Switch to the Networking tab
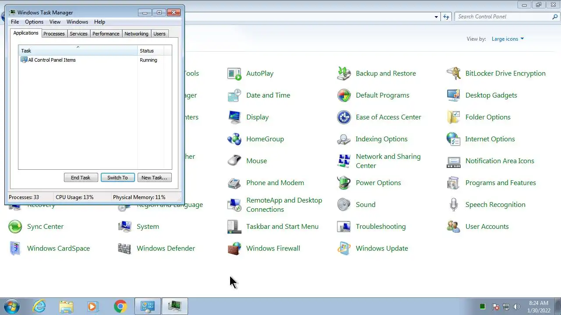 click(136, 34)
